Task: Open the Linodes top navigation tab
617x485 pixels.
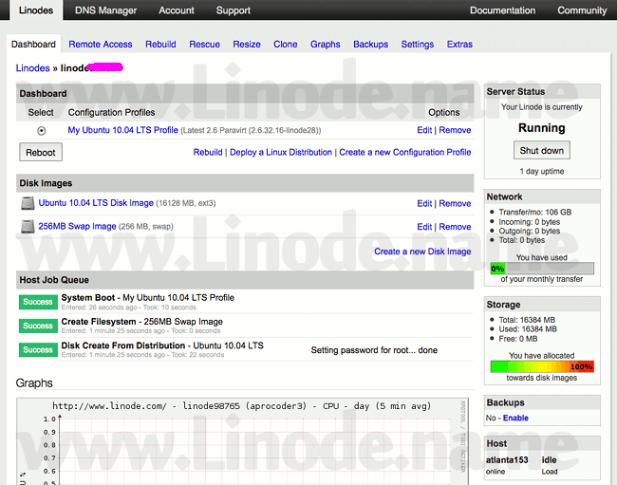Action: 36,10
